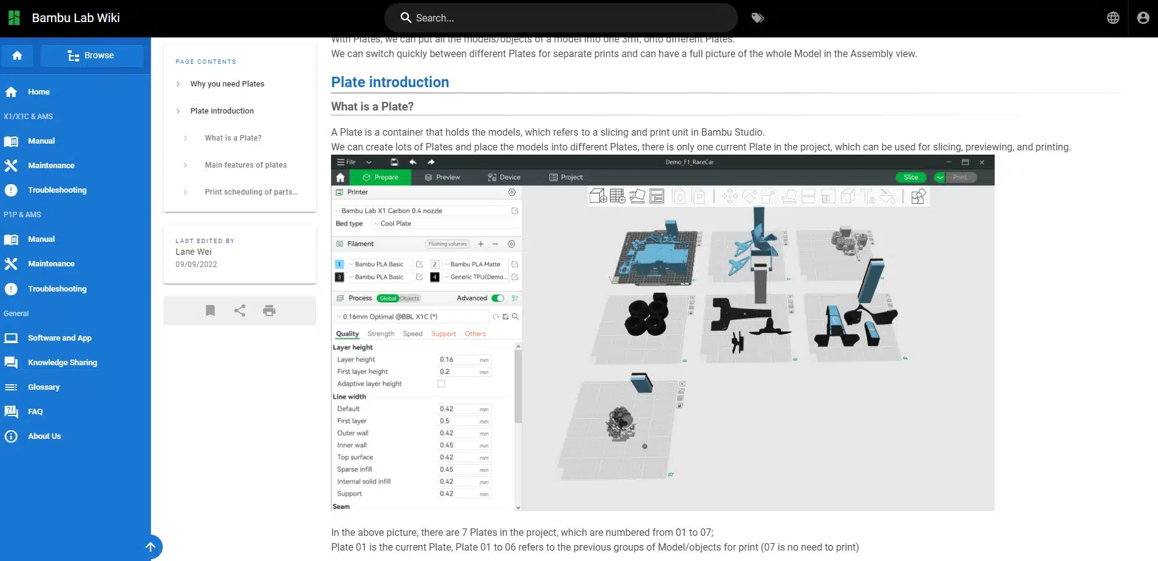Click filament 4 black color swatch

point(435,277)
